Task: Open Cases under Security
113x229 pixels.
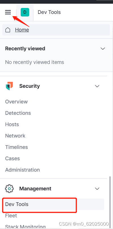Action: coord(12,159)
